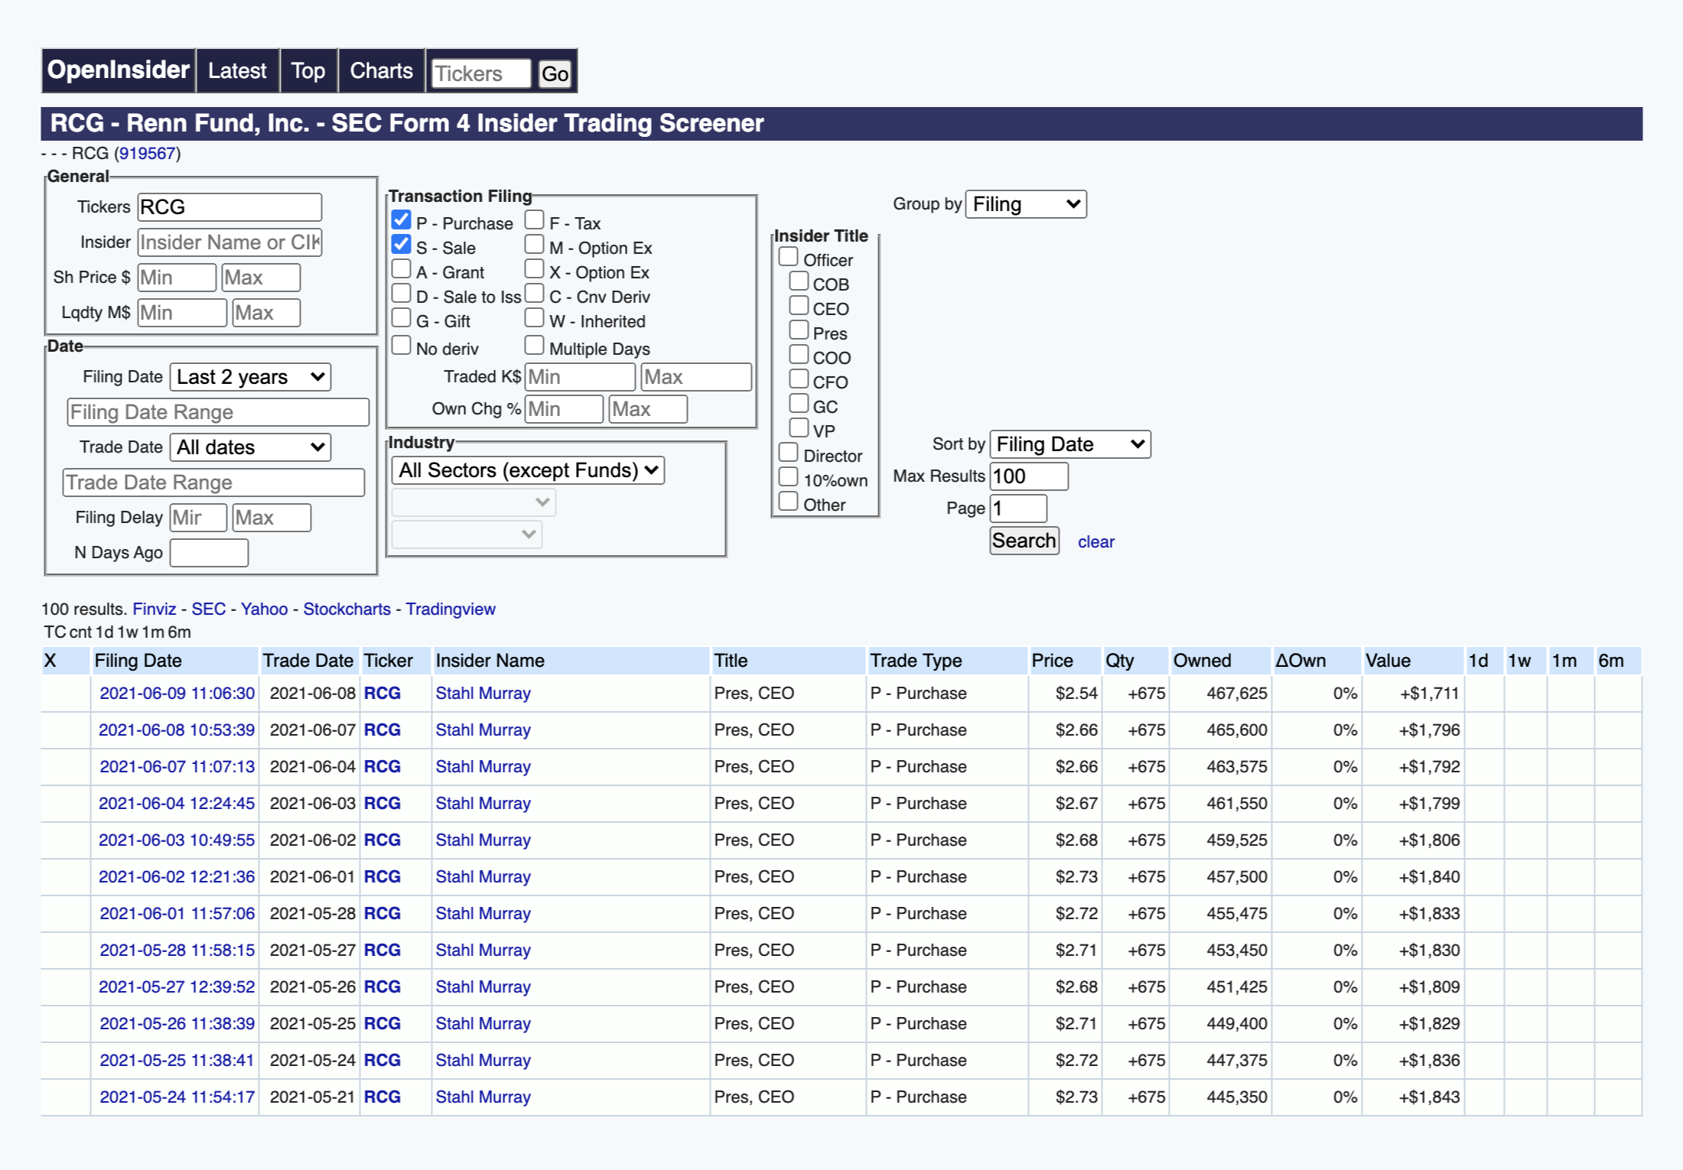Image resolution: width=1683 pixels, height=1170 pixels.
Task: Open the SEC link
Action: [x=208, y=609]
